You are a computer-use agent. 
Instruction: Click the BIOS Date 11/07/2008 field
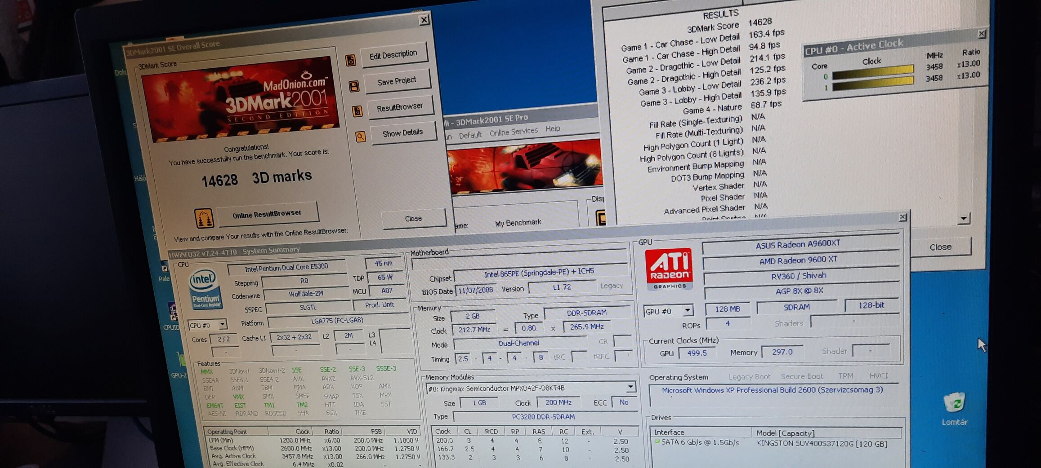475,290
